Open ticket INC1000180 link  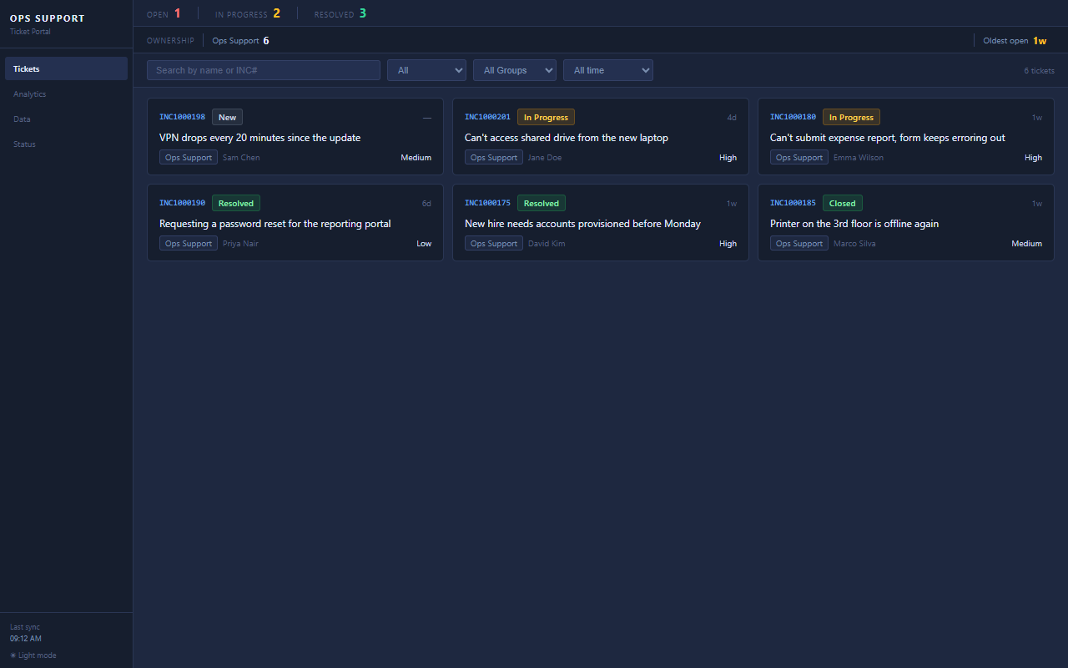793,117
